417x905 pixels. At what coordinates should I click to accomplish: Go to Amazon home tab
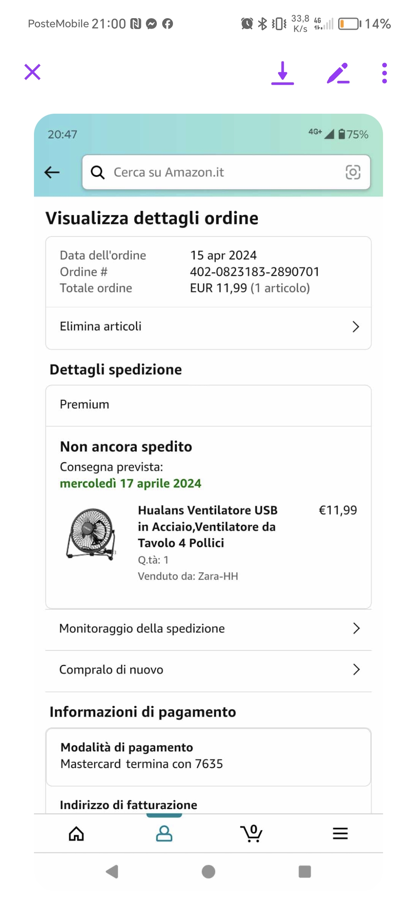pos(76,833)
